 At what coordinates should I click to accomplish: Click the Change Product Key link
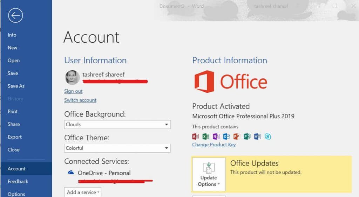(x=214, y=145)
